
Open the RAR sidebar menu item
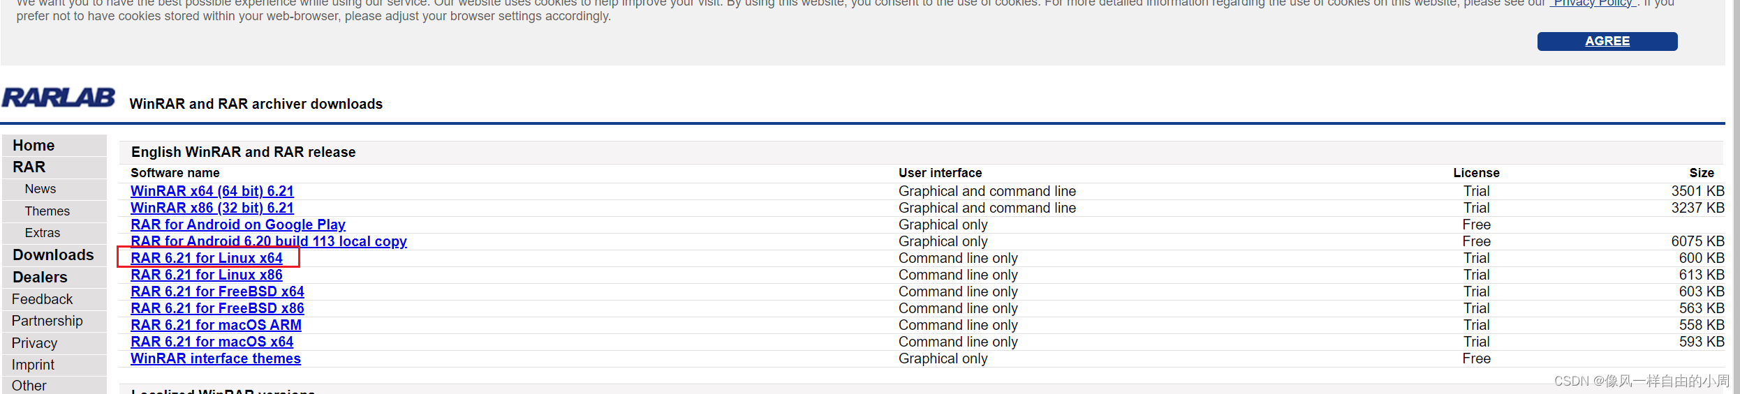pos(29,167)
